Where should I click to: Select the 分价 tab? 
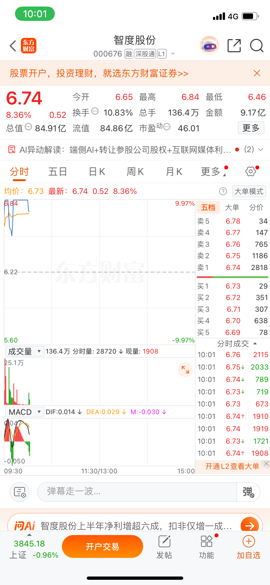(x=256, y=208)
